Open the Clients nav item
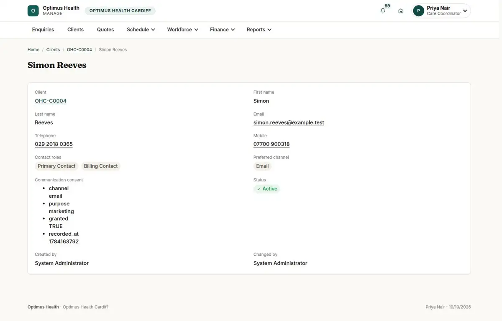Image resolution: width=502 pixels, height=321 pixels. (75, 30)
